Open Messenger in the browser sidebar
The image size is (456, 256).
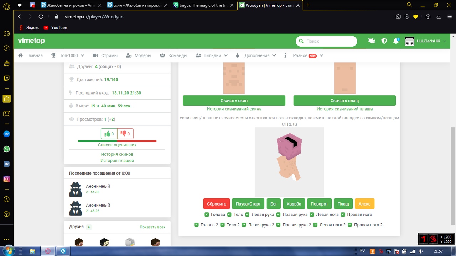click(6, 134)
